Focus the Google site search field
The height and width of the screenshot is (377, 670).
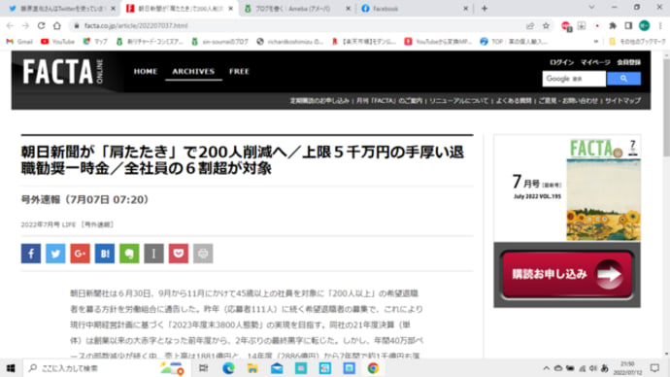coord(574,79)
